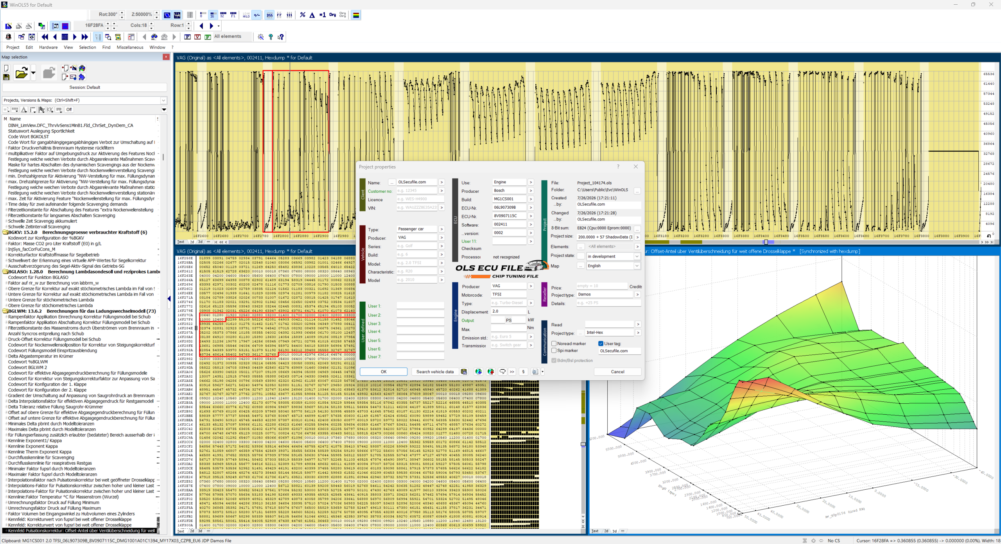Click the Z:50000% zoom spinner up arrow
The image size is (1001, 544).
[x=157, y=13]
